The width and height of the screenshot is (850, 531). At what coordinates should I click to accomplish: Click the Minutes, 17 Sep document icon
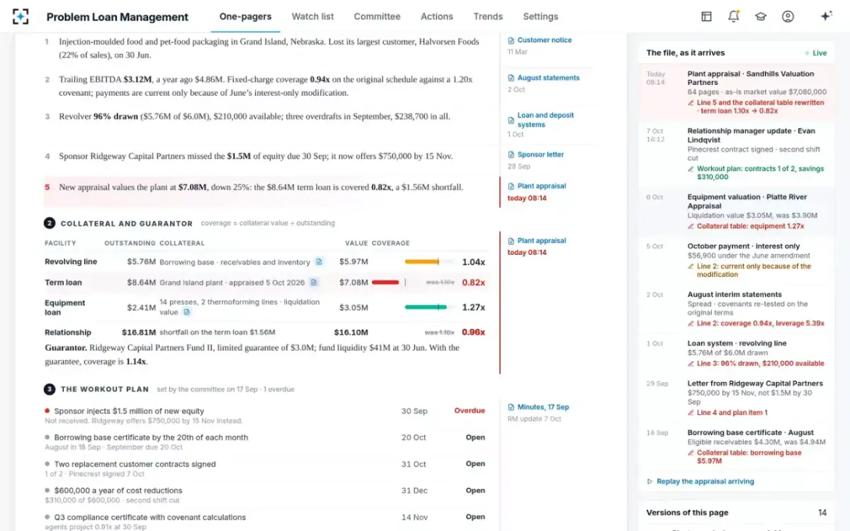point(511,407)
